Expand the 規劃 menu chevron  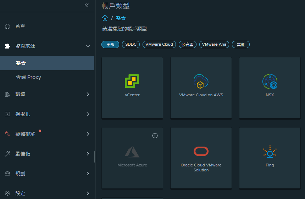coord(88,174)
